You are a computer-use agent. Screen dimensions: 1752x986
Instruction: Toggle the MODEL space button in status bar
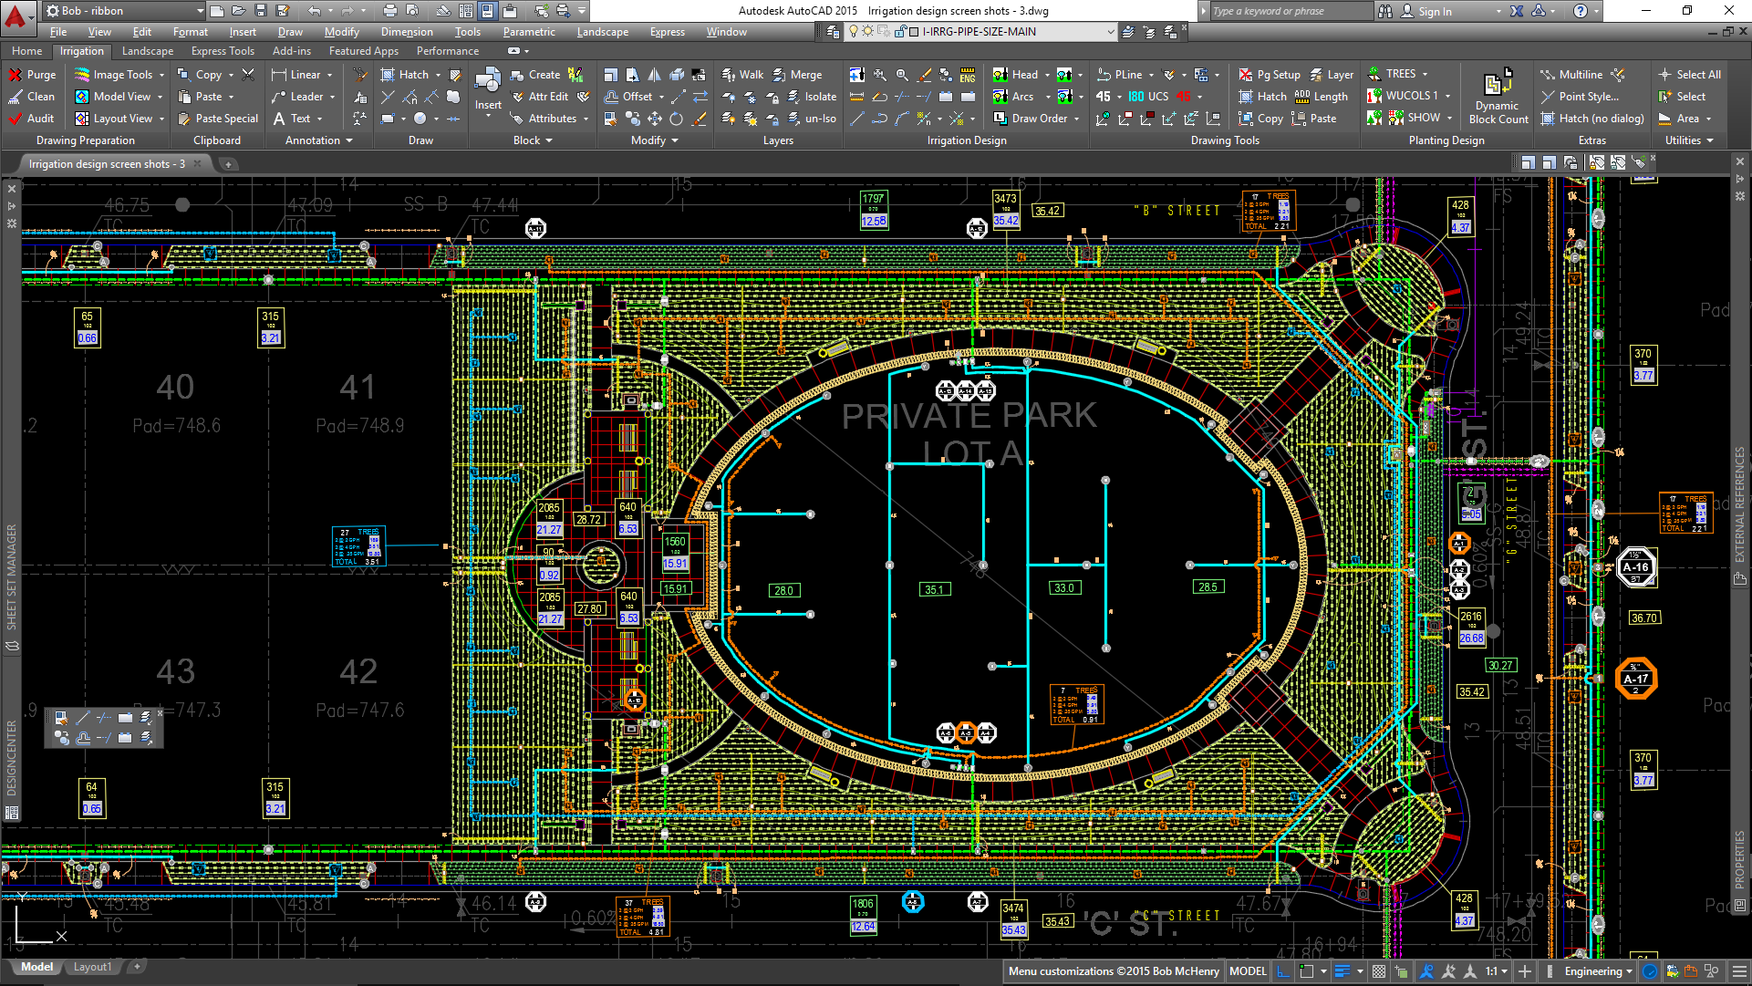click(x=1248, y=971)
